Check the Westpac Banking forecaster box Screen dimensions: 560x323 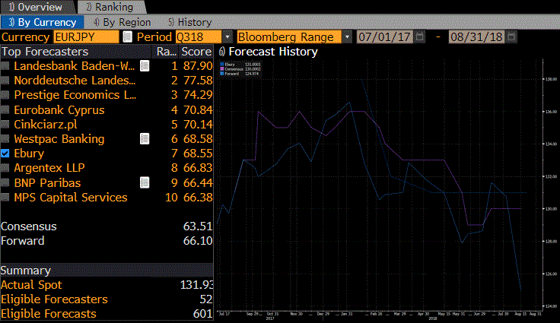click(x=5, y=139)
